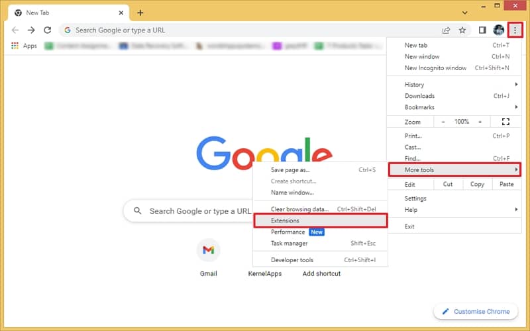
Task: Enter fullscreen via the Zoom row icon
Action: point(505,122)
